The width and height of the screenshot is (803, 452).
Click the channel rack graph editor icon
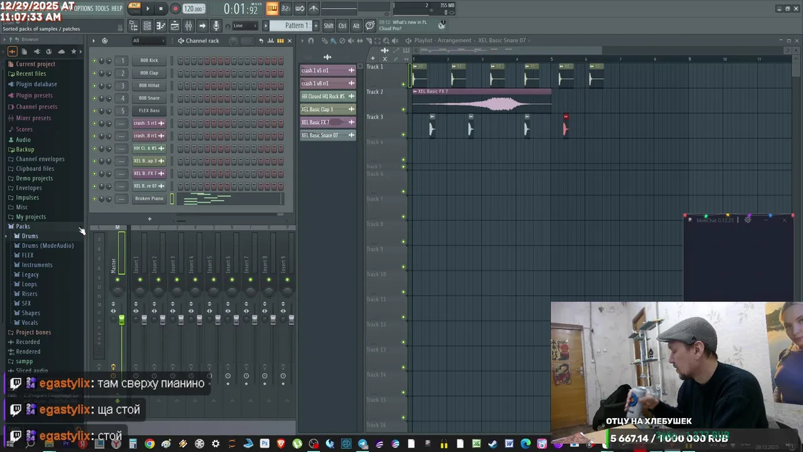click(x=272, y=41)
